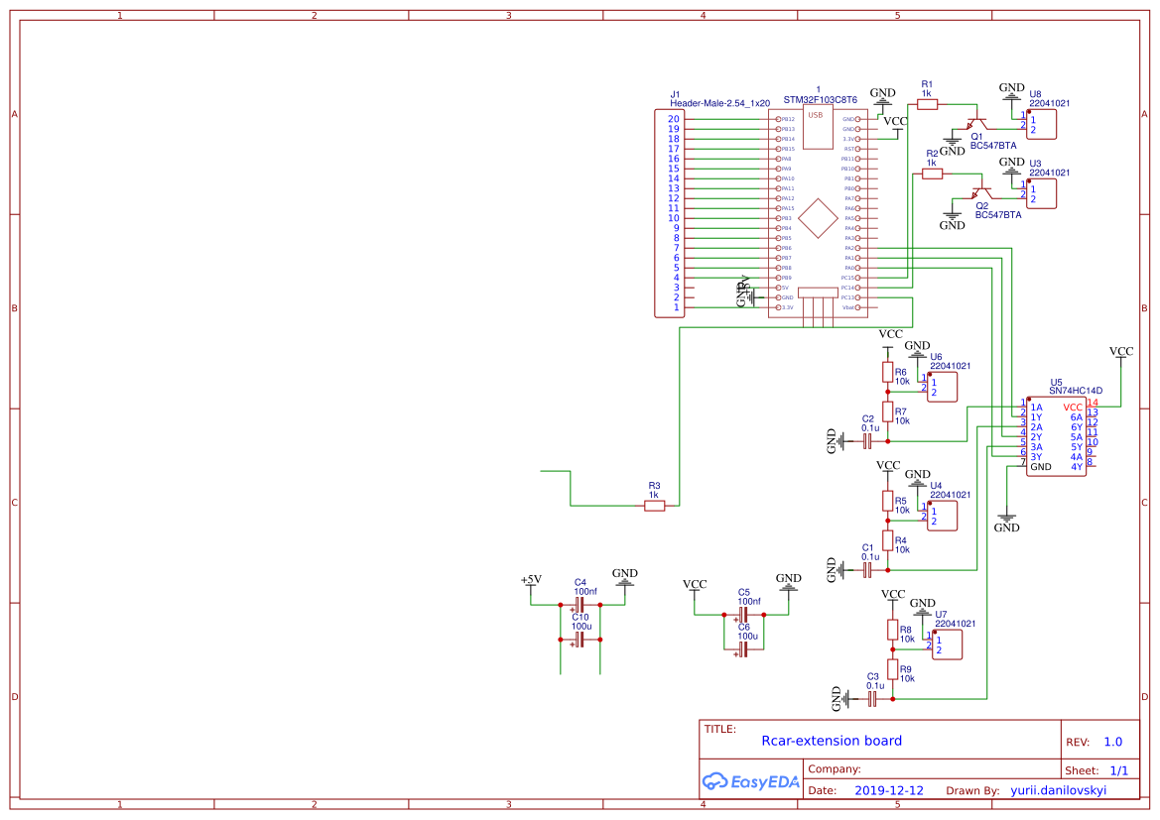Select capacitor C10 100u symbol

tap(580, 640)
